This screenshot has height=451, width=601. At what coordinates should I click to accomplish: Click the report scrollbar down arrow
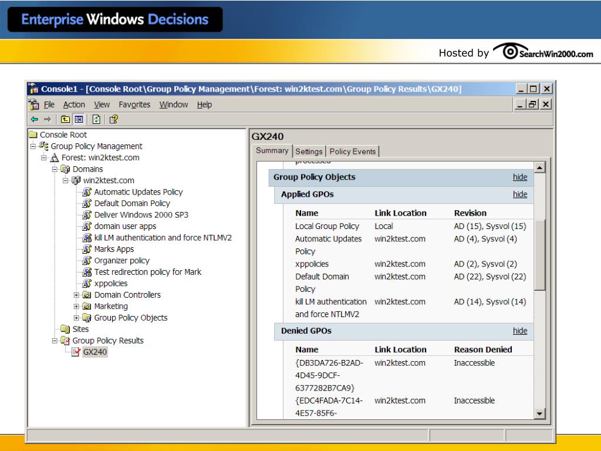pyautogui.click(x=540, y=413)
